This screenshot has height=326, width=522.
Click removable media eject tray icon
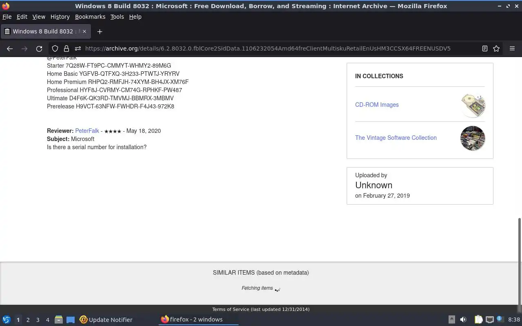[x=451, y=319]
